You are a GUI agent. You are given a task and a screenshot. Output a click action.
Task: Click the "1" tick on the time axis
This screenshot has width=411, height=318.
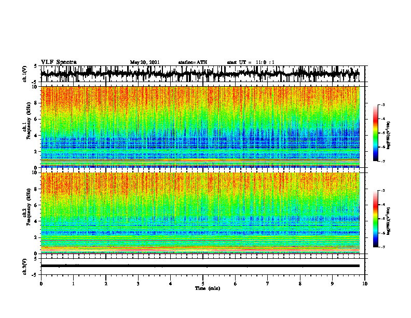tap(73, 284)
